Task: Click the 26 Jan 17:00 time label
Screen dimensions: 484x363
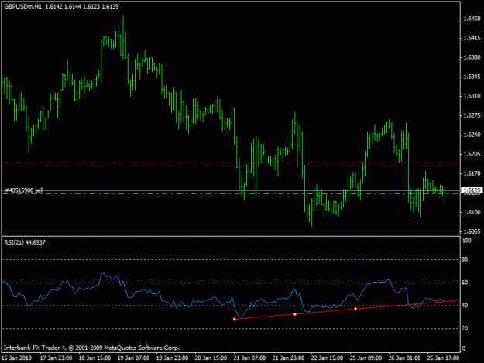Action: pyautogui.click(x=443, y=358)
